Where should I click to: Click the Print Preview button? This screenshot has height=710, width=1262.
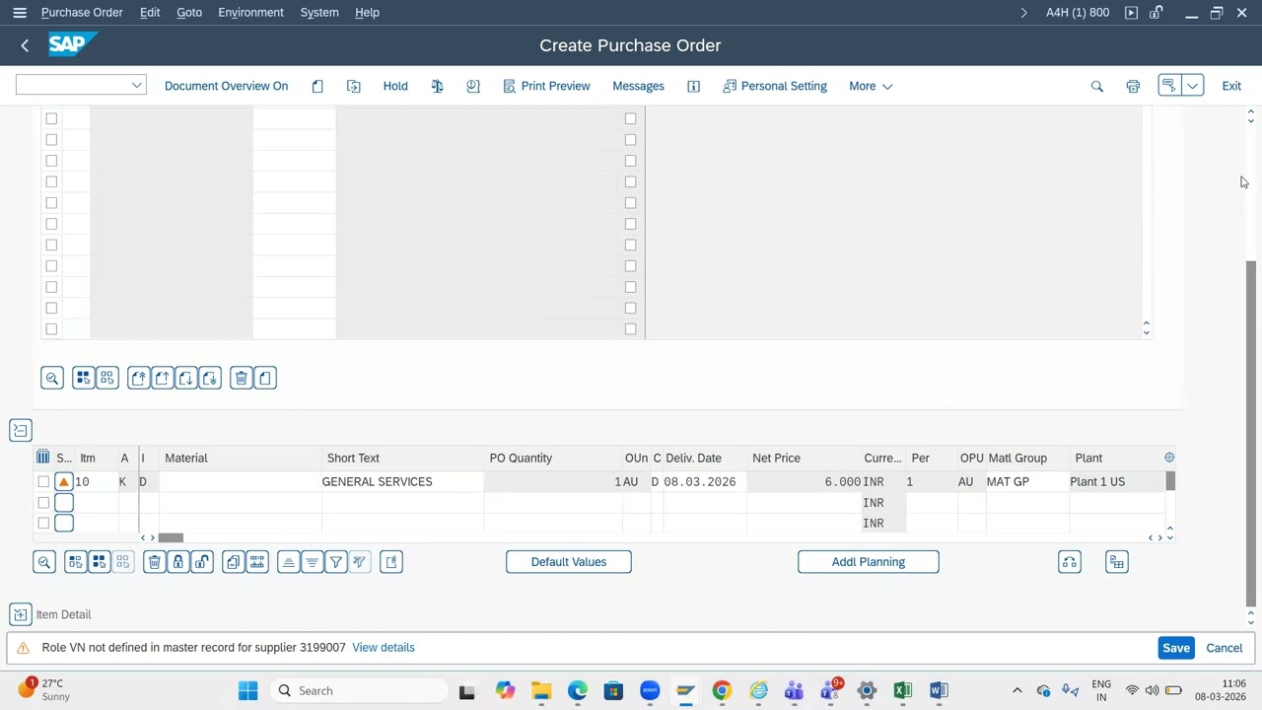click(x=546, y=86)
